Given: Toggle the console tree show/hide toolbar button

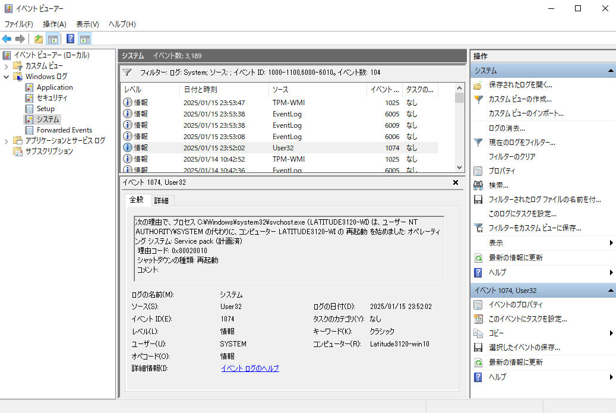Looking at the screenshot, I should coord(53,39).
